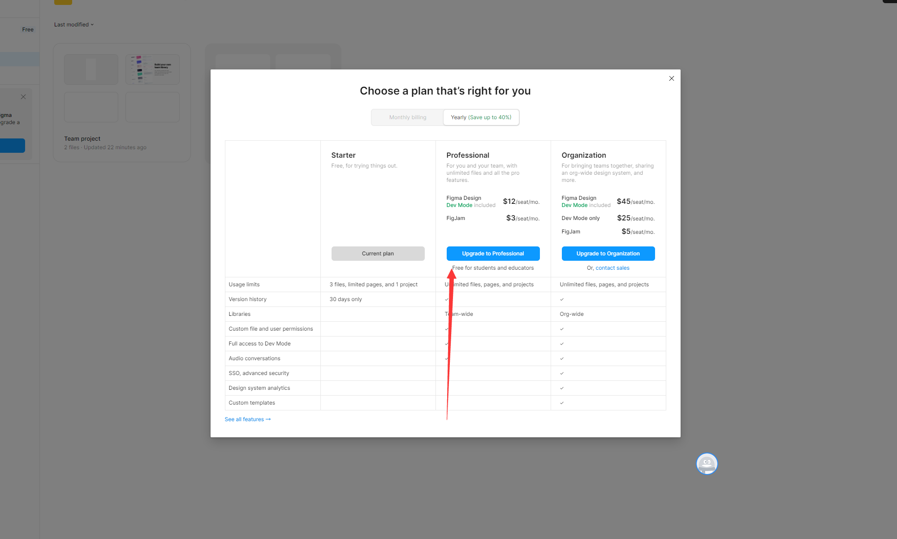Open the Team project card

click(122, 103)
